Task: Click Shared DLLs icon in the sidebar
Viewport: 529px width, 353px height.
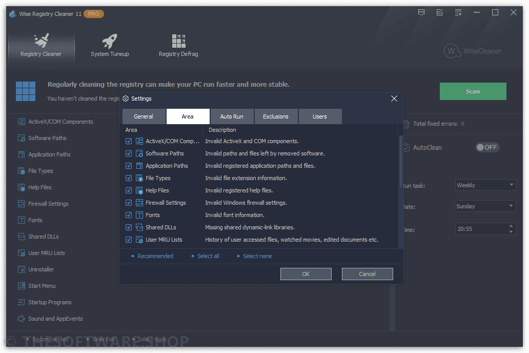Action: pyautogui.click(x=21, y=237)
